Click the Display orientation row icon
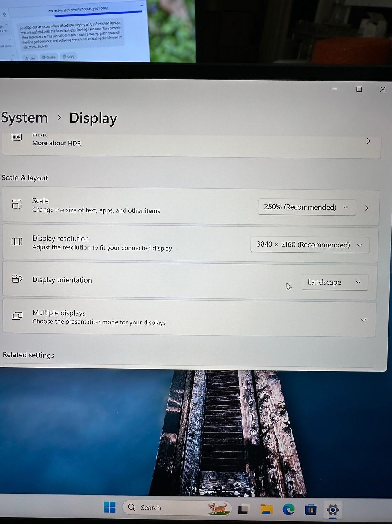The width and height of the screenshot is (392, 524). click(17, 279)
